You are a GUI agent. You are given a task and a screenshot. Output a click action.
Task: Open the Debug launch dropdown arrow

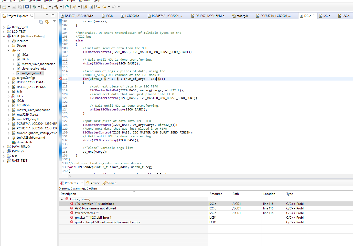coord(39,7)
